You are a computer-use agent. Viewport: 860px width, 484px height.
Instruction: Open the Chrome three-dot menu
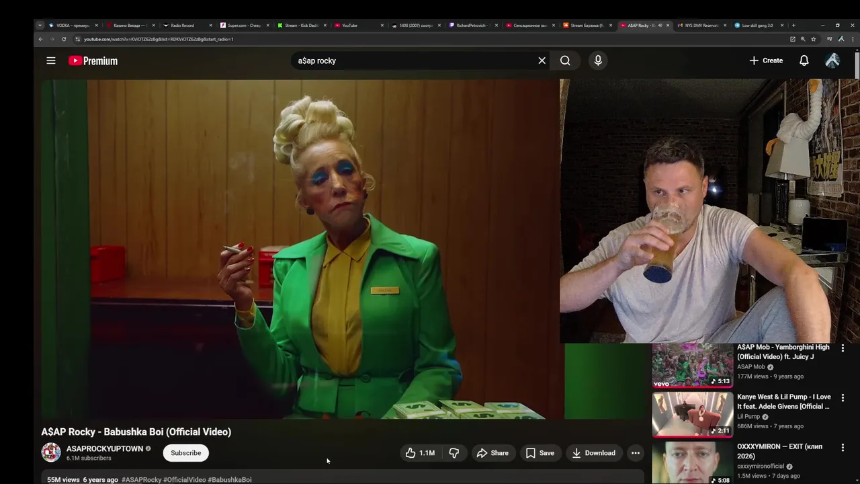[852, 39]
